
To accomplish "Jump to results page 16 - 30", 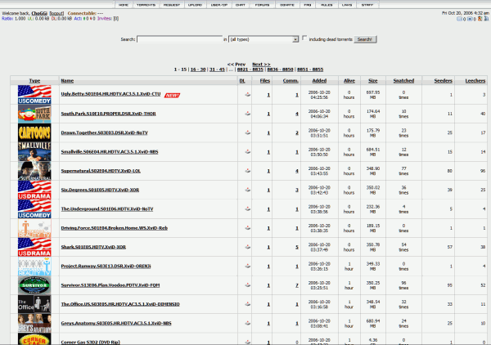I will (x=198, y=69).
